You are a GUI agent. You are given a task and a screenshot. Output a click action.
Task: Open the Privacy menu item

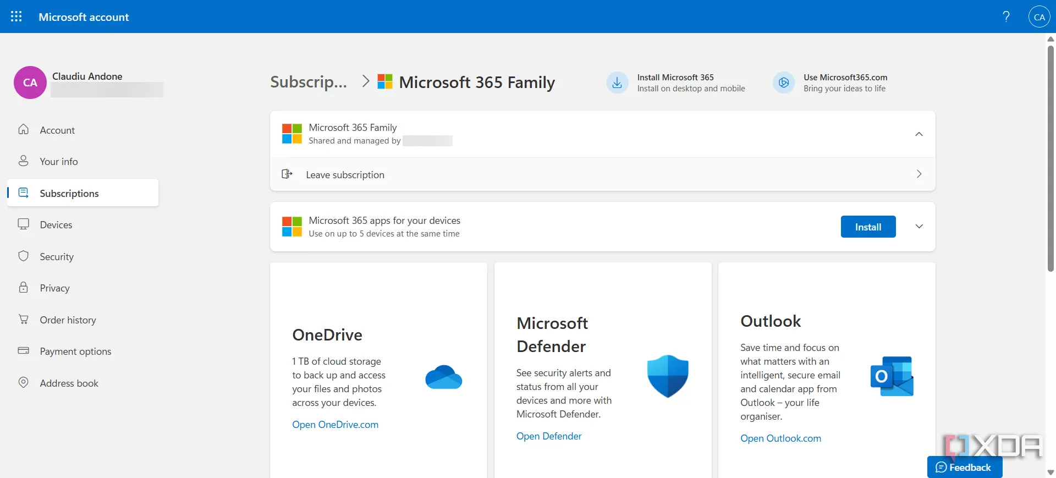(82, 288)
